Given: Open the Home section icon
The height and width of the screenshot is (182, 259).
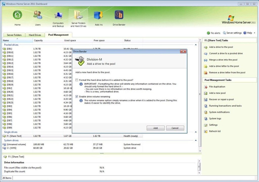Looking at the screenshot, I should click(x=17, y=15).
